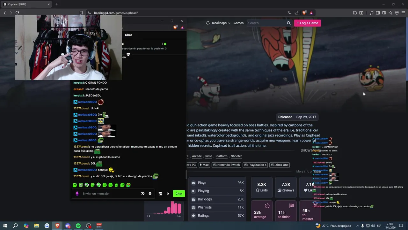
Task: Show hidden system tray icons chevron
Action: pos(357,226)
